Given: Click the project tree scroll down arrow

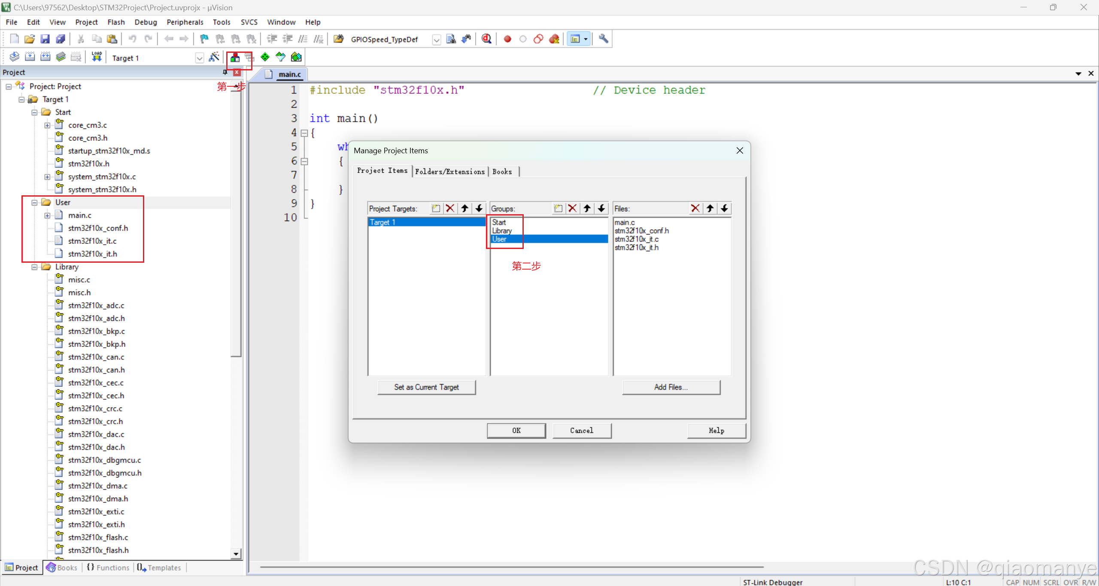Looking at the screenshot, I should (x=236, y=554).
